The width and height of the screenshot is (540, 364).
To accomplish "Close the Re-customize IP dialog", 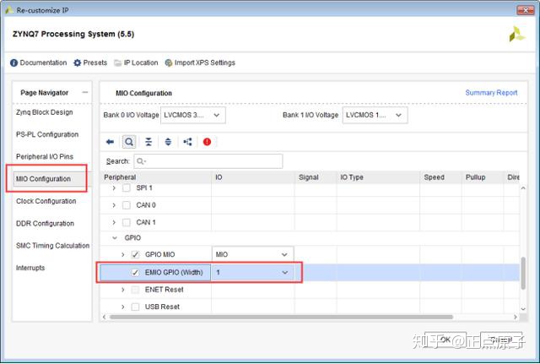I will (525, 10).
